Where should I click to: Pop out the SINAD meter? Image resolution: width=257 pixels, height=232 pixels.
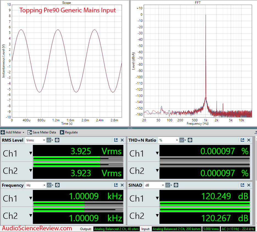pyautogui.click(x=242, y=185)
